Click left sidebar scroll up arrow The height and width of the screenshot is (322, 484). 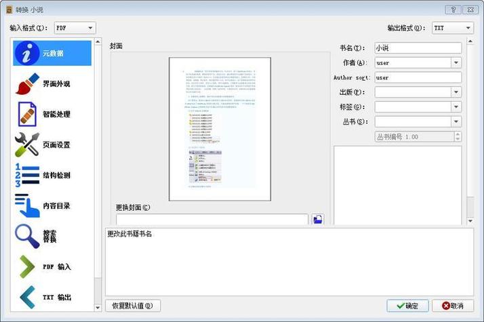pos(98,41)
